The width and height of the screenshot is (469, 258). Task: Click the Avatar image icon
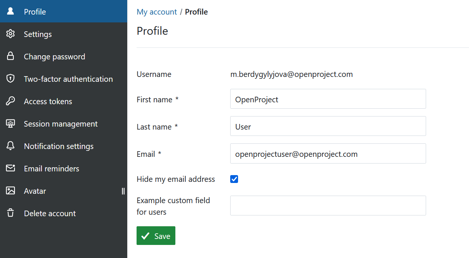tap(10, 191)
